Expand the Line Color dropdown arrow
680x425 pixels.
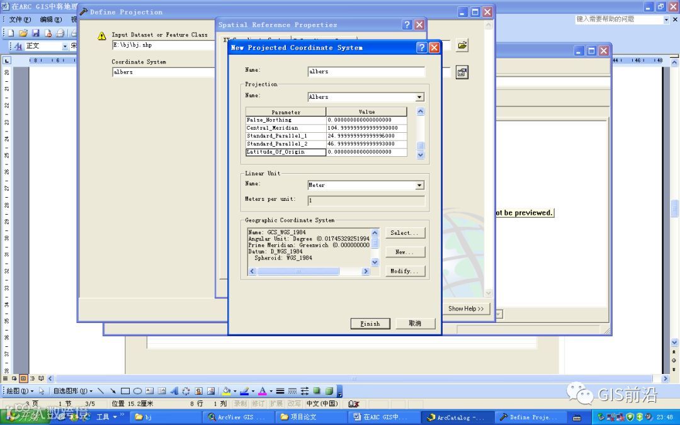(x=252, y=391)
